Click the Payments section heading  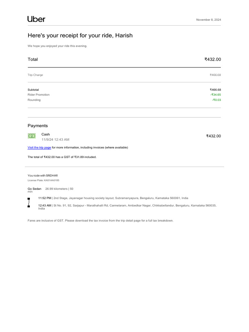click(38, 126)
